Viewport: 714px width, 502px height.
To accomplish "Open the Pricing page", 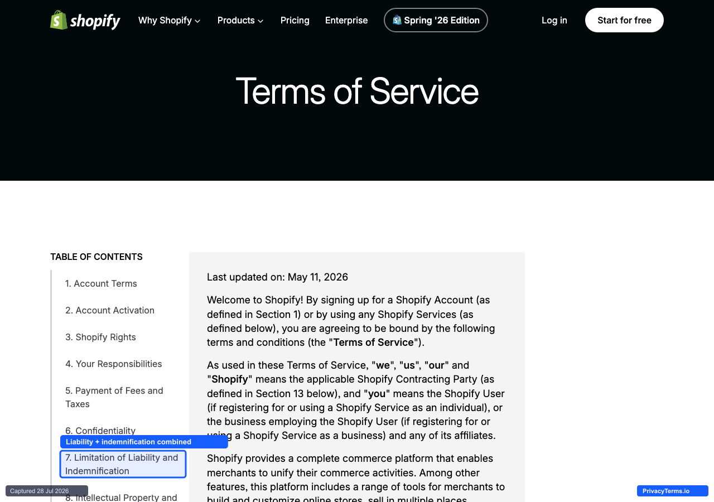I will click(295, 20).
